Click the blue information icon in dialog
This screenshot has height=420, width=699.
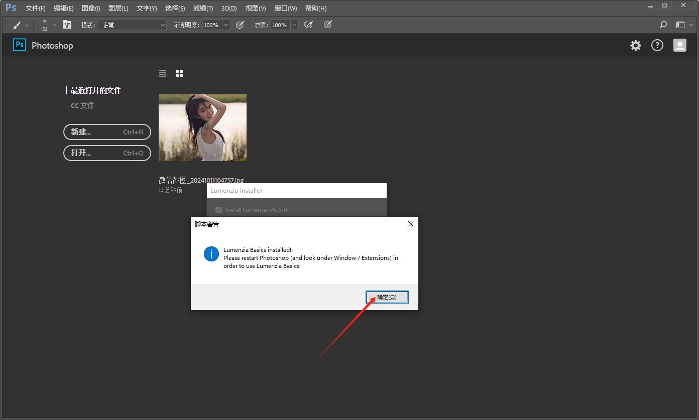tap(211, 254)
